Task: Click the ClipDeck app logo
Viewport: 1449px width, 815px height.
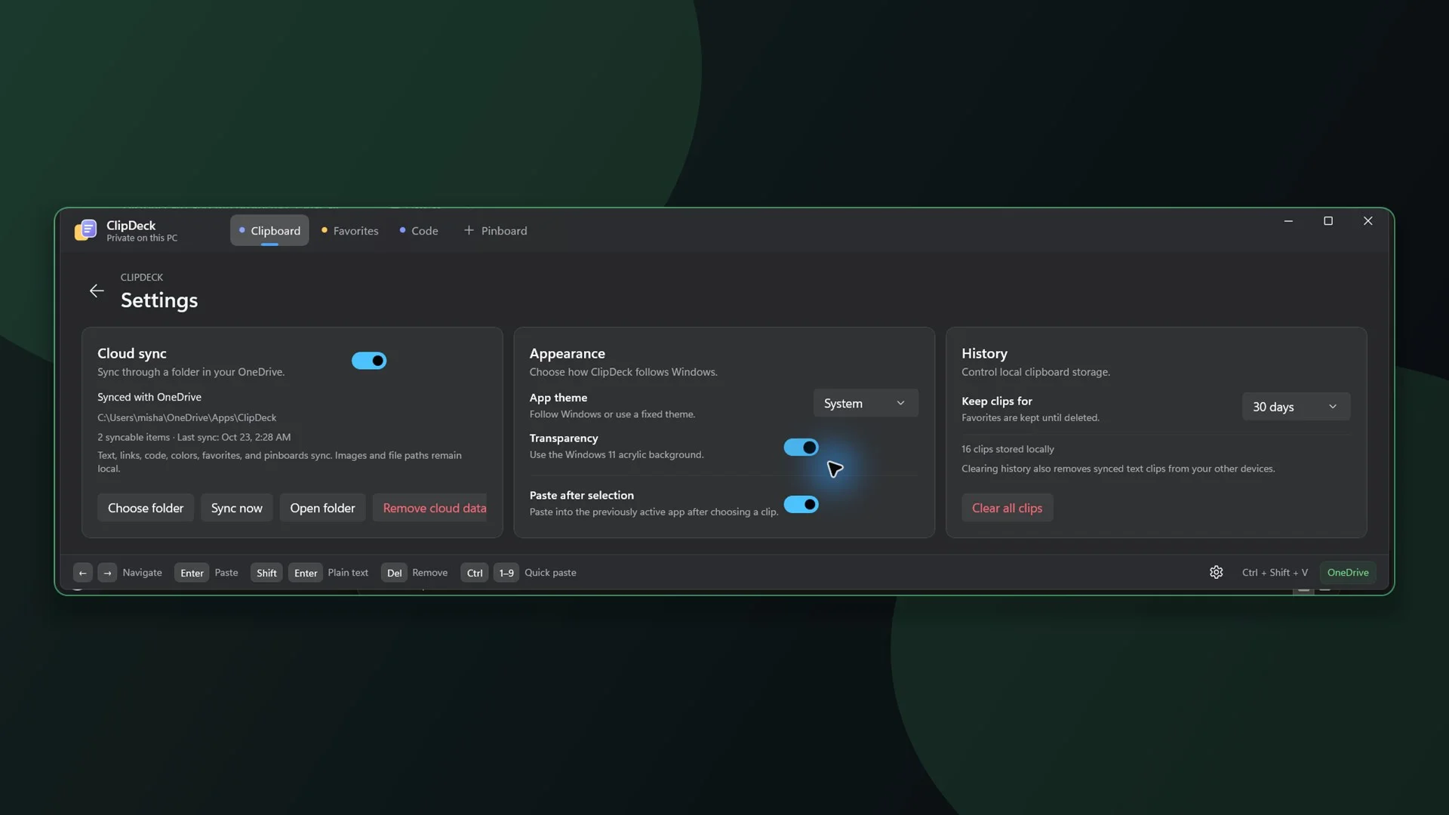Action: pos(85,230)
